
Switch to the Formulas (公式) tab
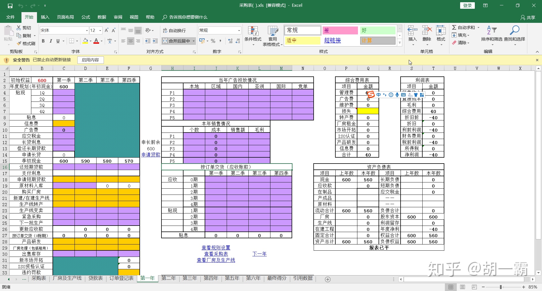pyautogui.click(x=86, y=17)
